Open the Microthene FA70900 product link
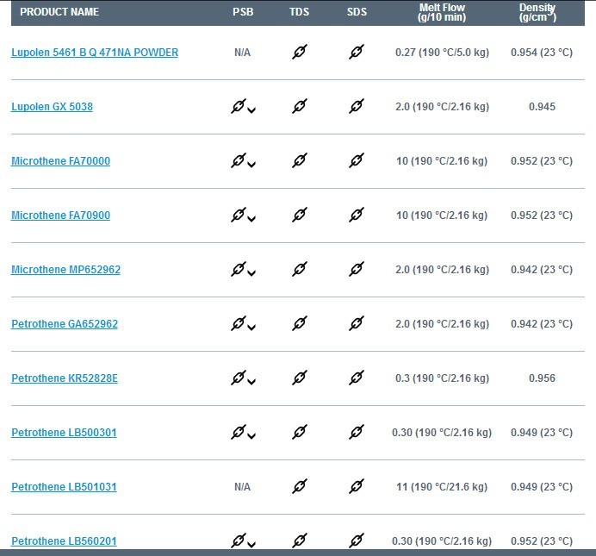The width and height of the screenshot is (596, 556). [x=61, y=216]
